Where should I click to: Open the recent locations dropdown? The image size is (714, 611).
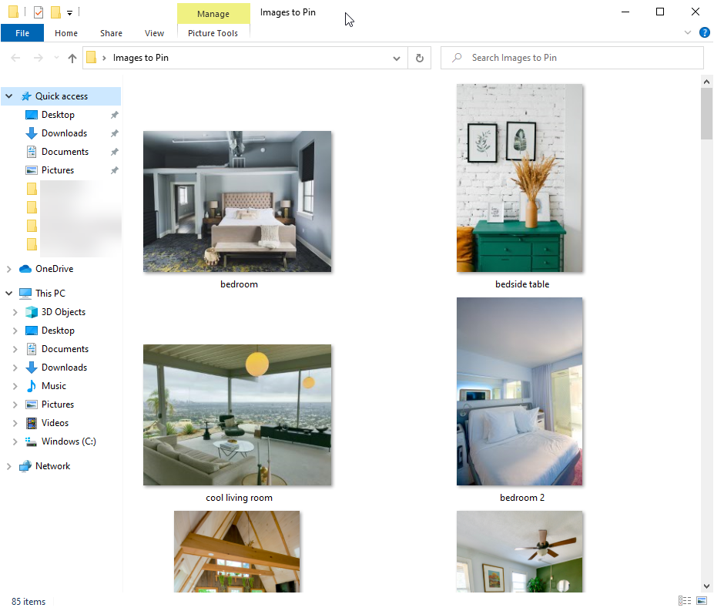pos(56,58)
